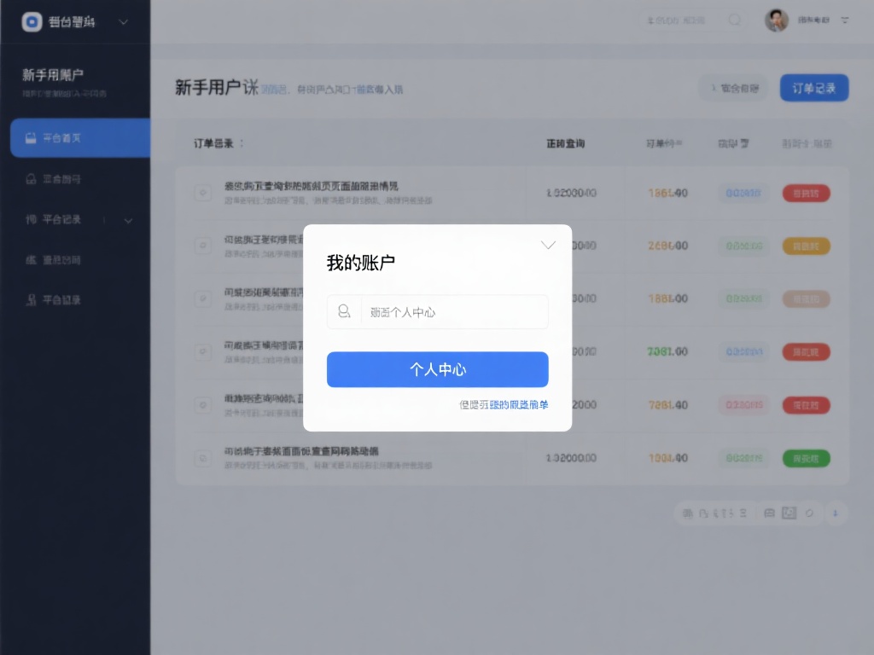
Task: Select the green status badge on the last row
Action: click(x=806, y=457)
